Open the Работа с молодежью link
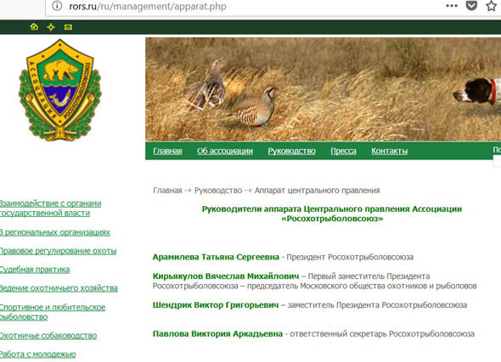 37,354
